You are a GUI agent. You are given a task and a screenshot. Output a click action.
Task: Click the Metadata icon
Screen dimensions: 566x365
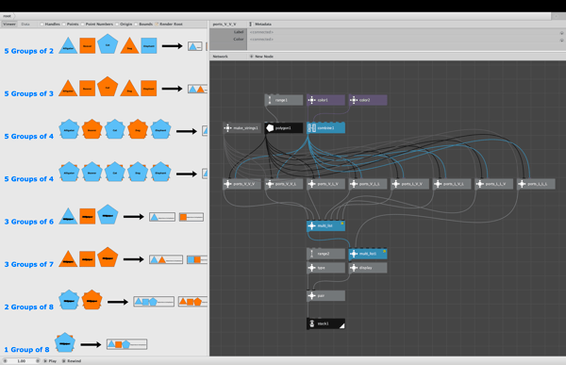click(x=251, y=25)
